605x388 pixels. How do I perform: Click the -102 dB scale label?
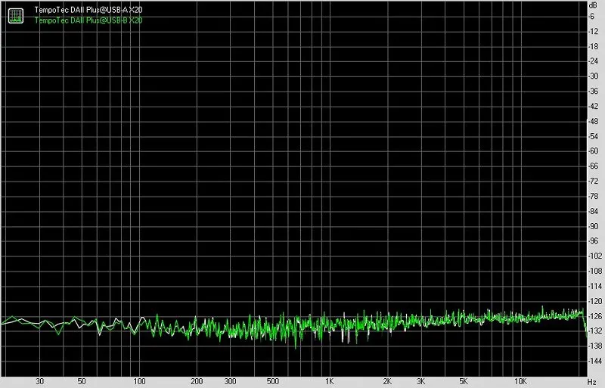594,256
